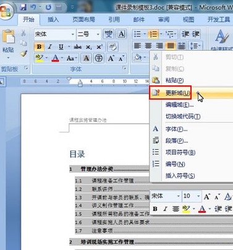This screenshot has width=233, height=250.
Task: Open the 宋体 font name dropdown
Action: tap(73, 34)
